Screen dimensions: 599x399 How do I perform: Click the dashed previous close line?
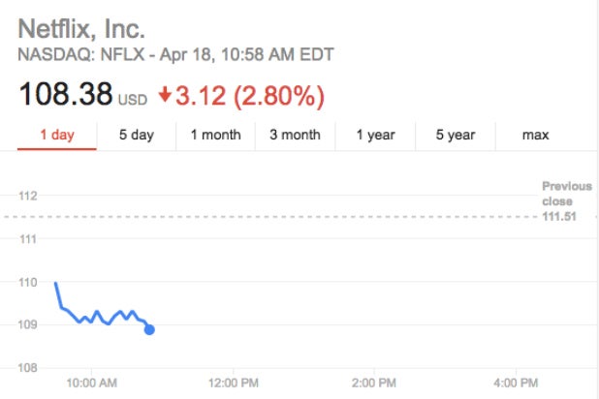click(291, 217)
